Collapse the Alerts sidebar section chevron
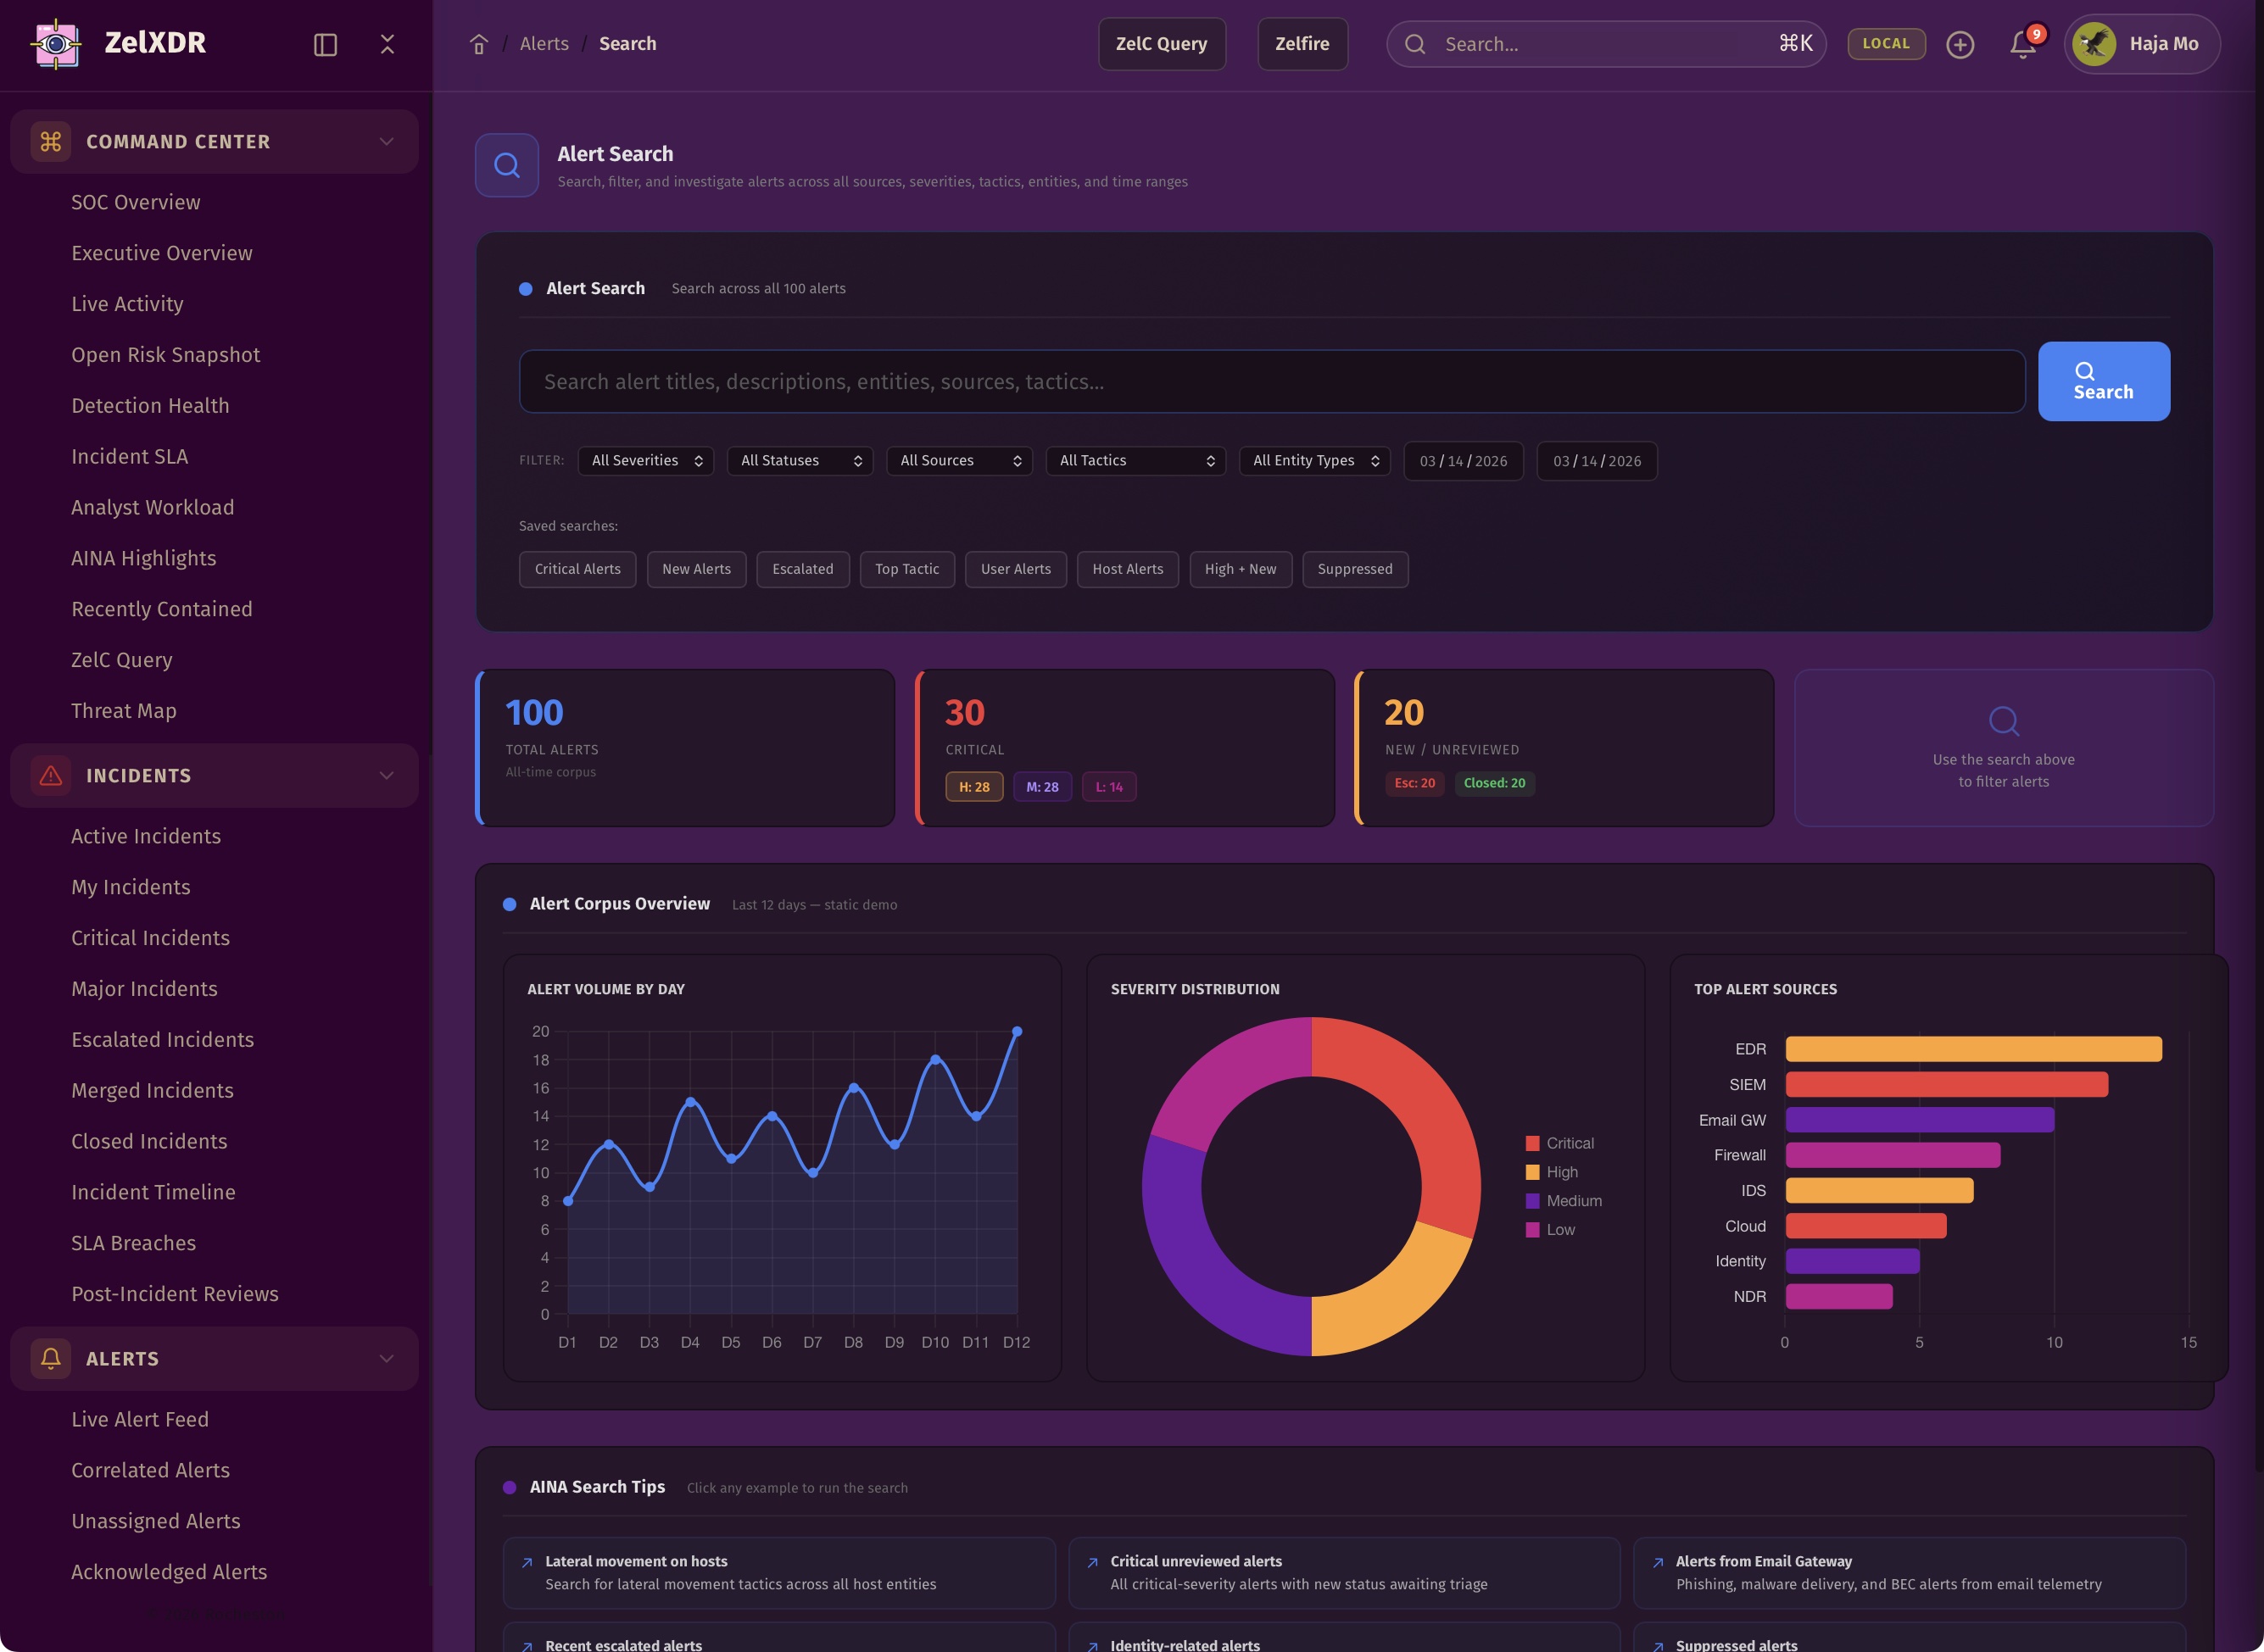The image size is (2264, 1652). coord(386,1358)
